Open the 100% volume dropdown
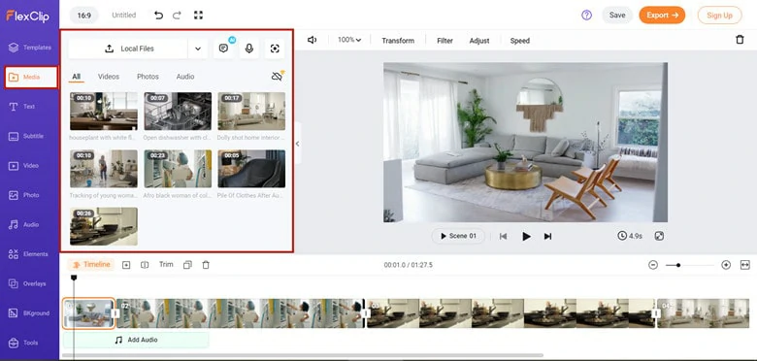 pyautogui.click(x=349, y=40)
